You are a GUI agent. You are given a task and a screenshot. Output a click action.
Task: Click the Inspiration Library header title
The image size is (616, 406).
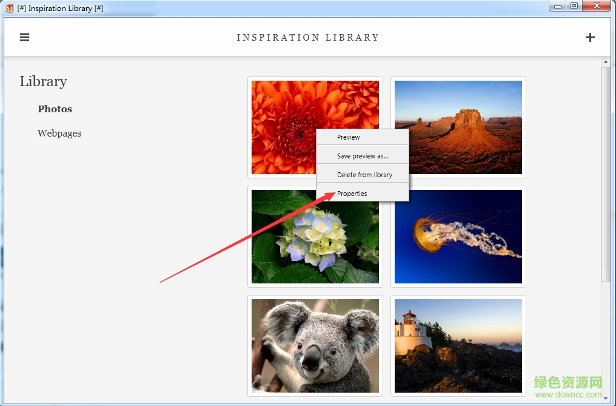click(307, 38)
